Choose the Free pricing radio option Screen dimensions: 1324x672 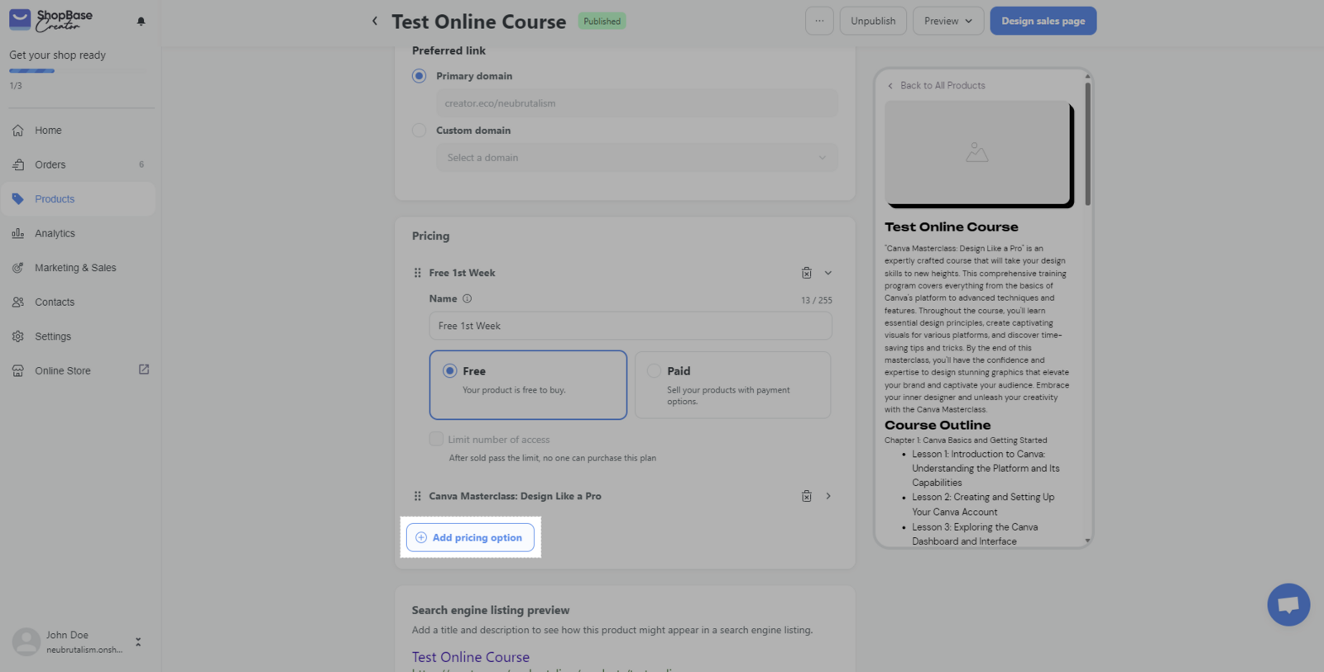pos(449,371)
